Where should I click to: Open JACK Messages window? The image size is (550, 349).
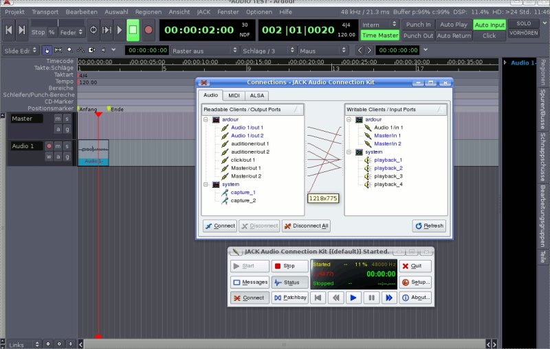(250, 282)
